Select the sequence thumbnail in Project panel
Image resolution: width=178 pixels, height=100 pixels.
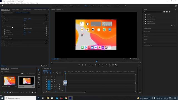(x=27, y=81)
